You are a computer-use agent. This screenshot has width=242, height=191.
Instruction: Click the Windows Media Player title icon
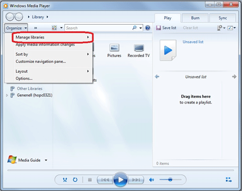point(6,6)
